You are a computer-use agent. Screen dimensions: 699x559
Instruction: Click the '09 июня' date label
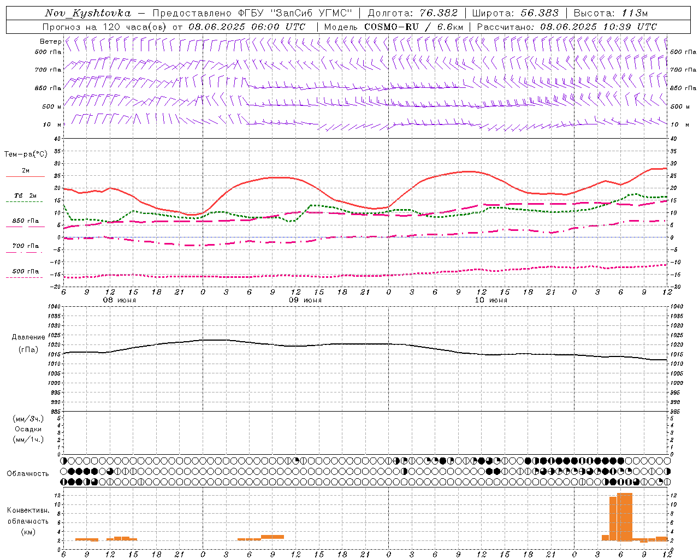point(305,300)
